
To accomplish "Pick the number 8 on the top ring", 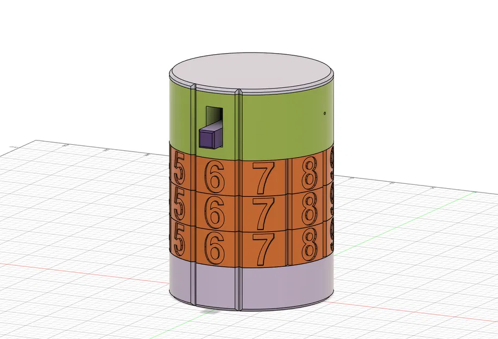I will click(310, 174).
